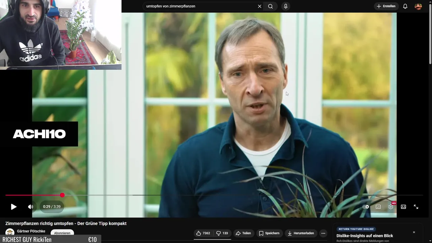Open the Erstellen create button

(386, 6)
